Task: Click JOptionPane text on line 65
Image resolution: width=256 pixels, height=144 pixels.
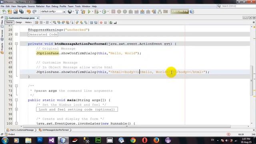Action: [x=48, y=53]
